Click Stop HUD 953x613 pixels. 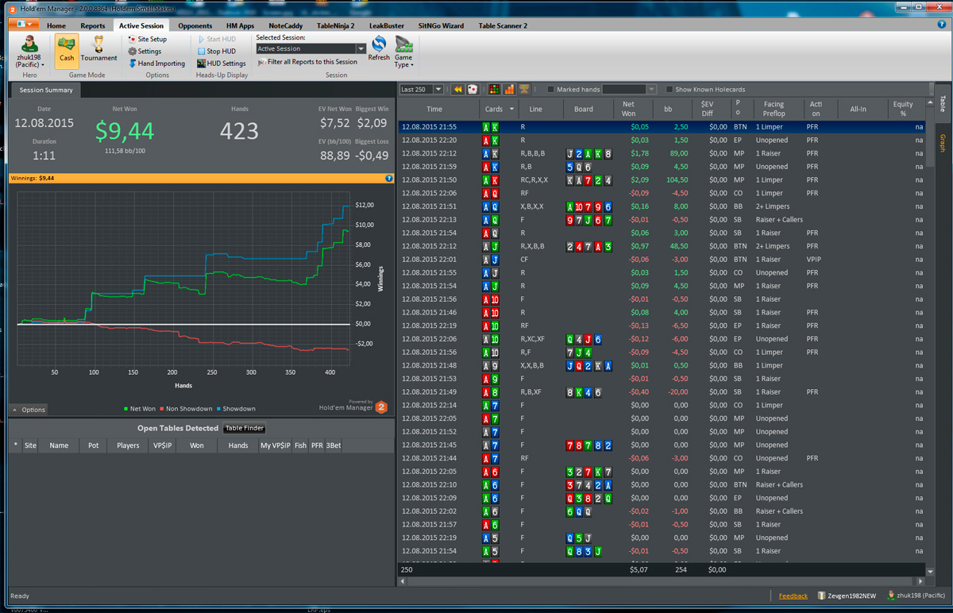(x=216, y=51)
